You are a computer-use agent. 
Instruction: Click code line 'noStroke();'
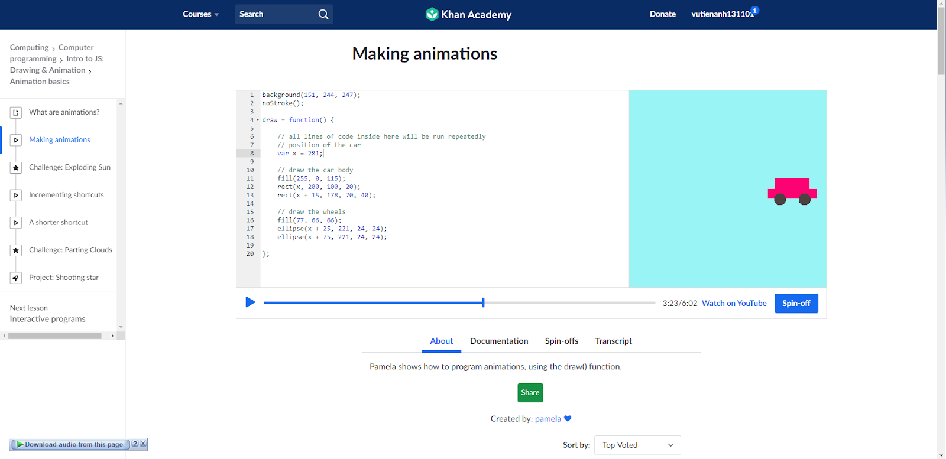[x=283, y=103]
